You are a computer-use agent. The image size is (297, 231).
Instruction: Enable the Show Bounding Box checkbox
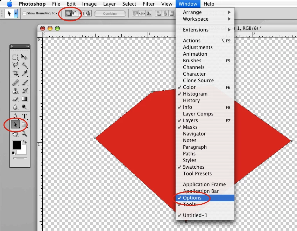(x=24, y=13)
